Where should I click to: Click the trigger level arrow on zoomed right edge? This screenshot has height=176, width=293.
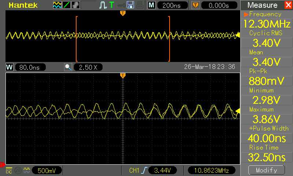238,111
